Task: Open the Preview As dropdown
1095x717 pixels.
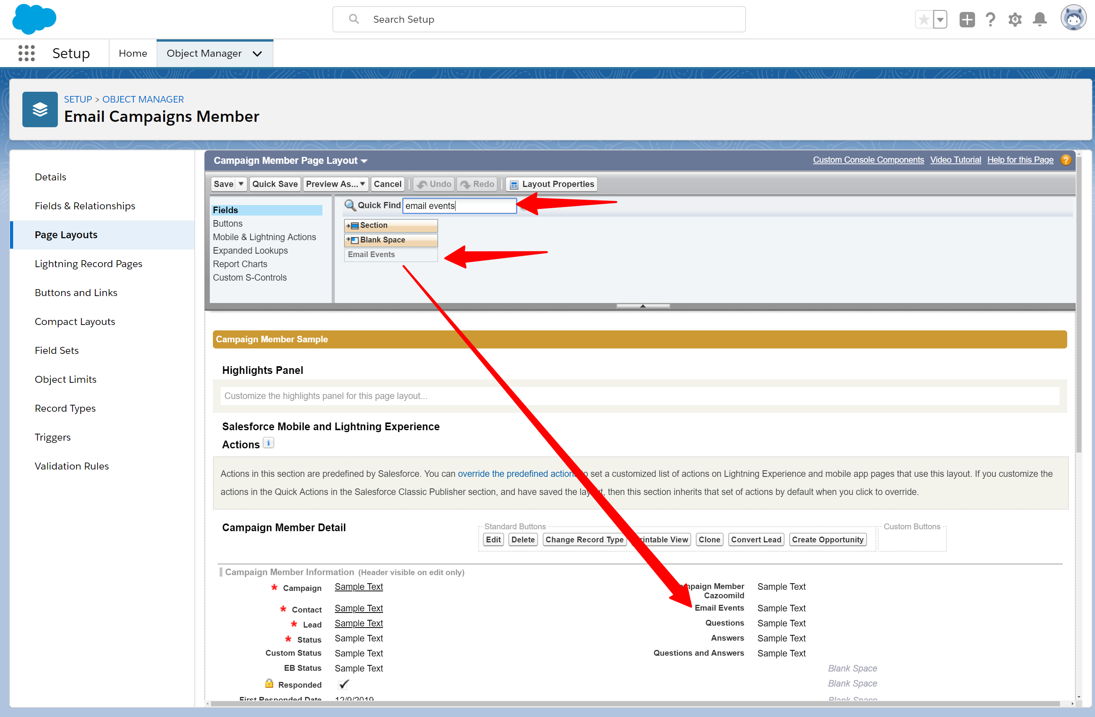Action: click(x=336, y=184)
